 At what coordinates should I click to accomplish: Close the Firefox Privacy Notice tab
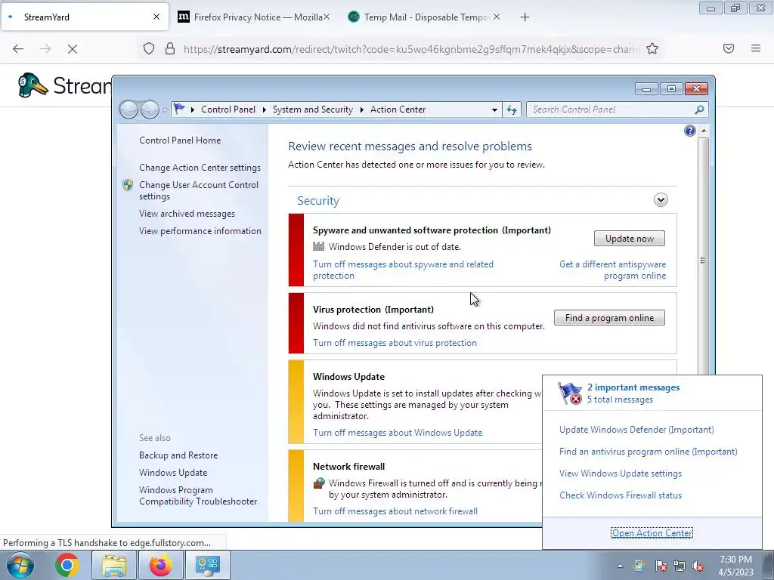click(x=327, y=17)
